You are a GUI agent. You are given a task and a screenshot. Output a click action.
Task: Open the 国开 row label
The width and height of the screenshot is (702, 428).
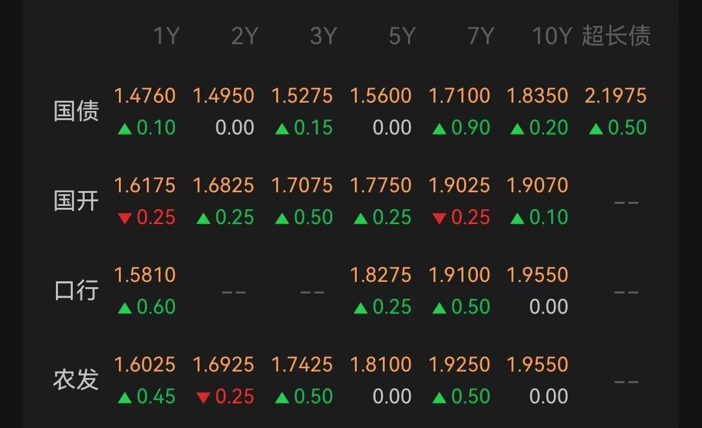coord(76,201)
